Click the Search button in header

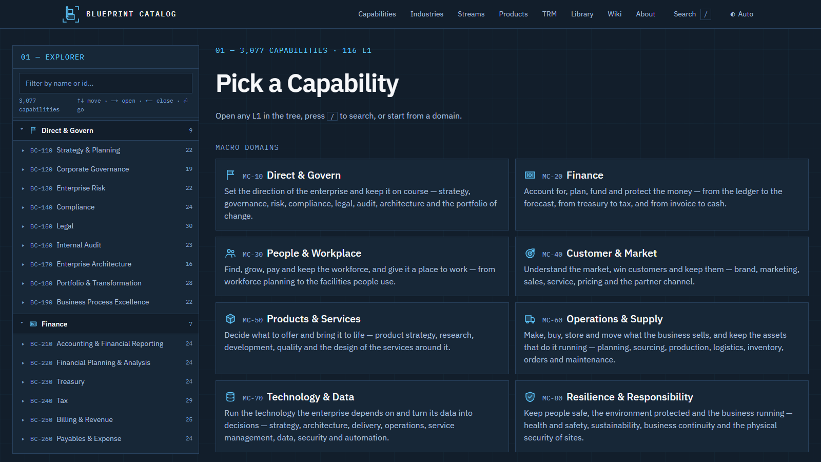coord(692,14)
